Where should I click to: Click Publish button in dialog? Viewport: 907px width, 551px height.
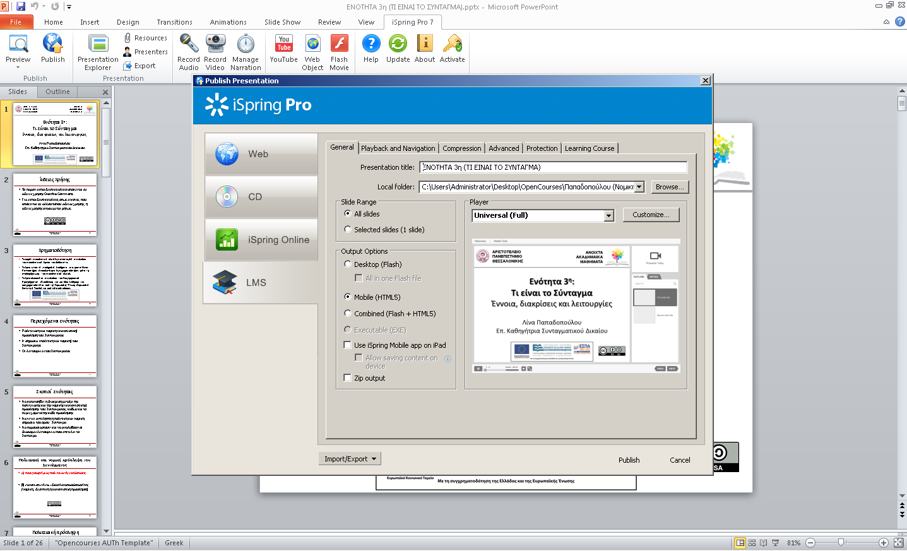[x=629, y=460]
